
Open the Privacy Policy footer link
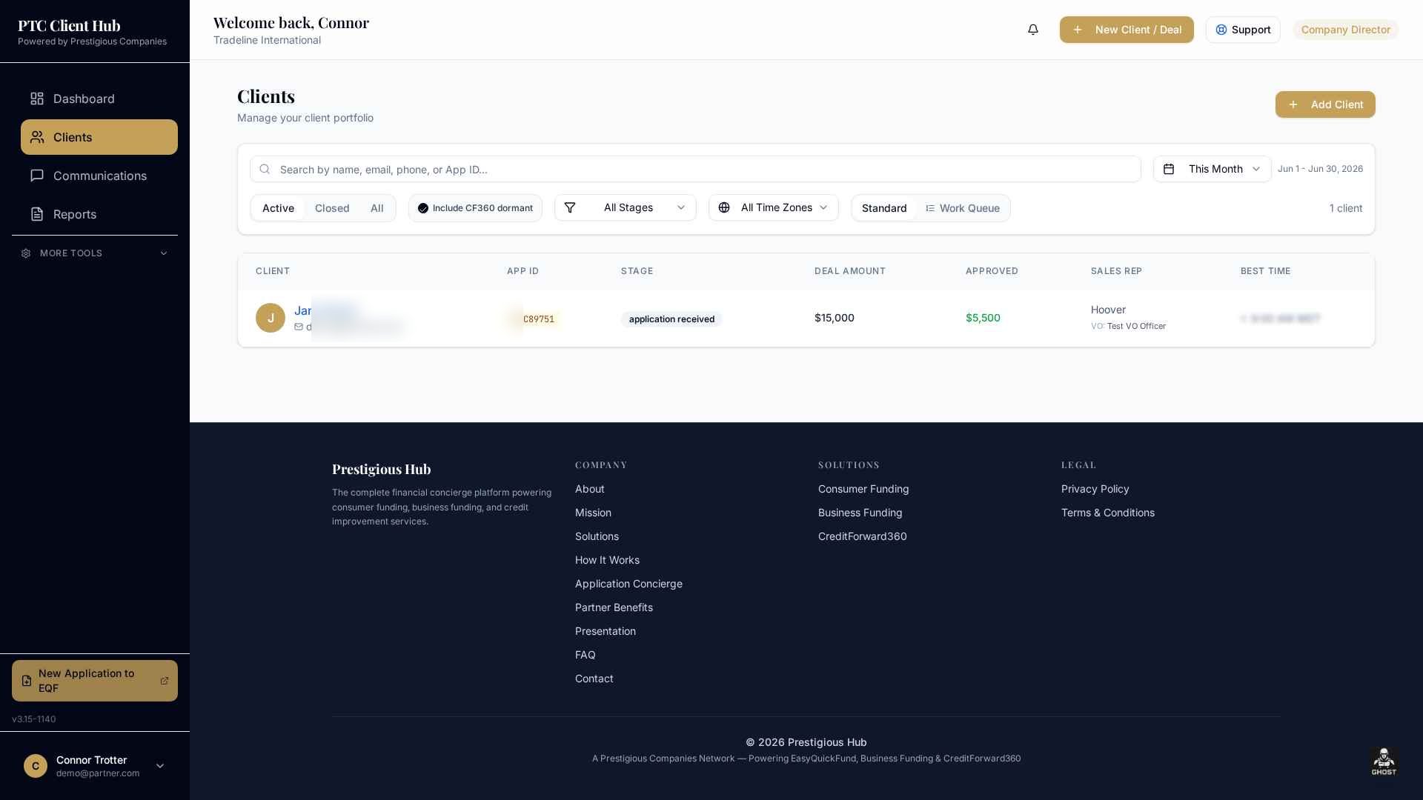point(1095,489)
